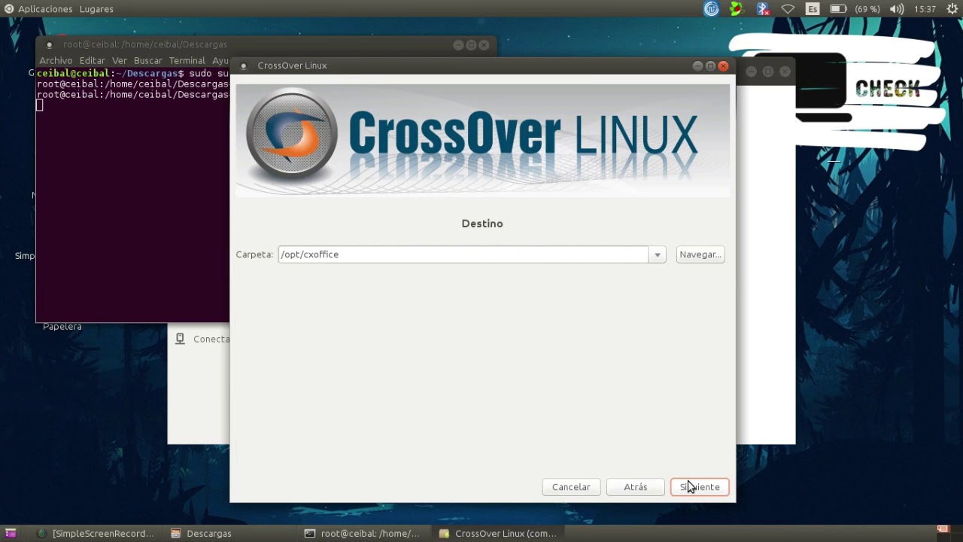Maximize the CrossOver Linux window
Viewport: 963px width, 542px height.
[710, 65]
